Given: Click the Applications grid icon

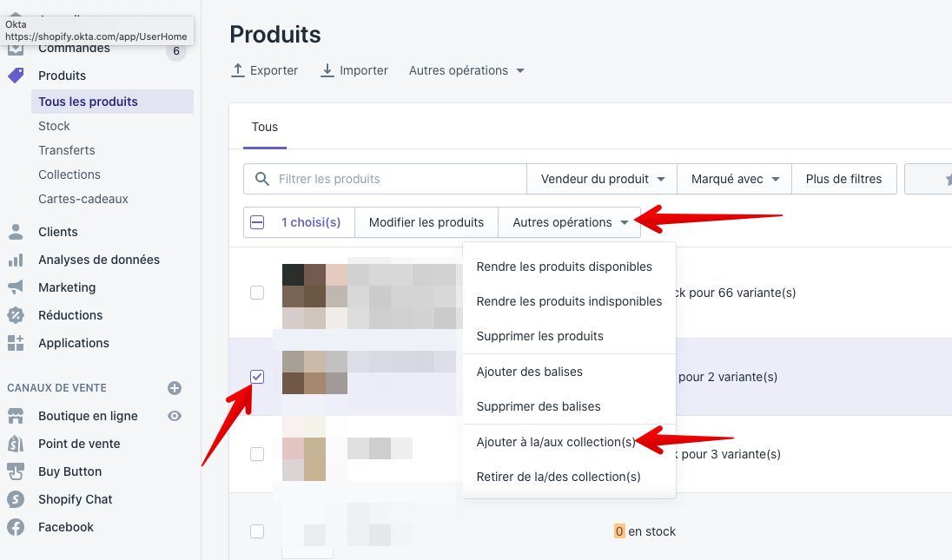Looking at the screenshot, I should click(16, 343).
